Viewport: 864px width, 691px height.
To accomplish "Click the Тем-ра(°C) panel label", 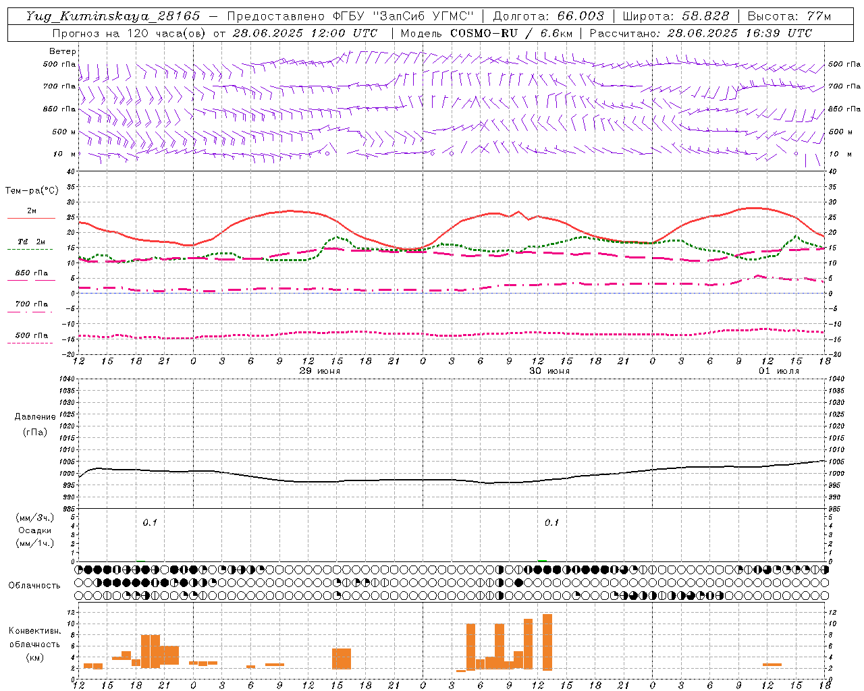I will [32, 191].
